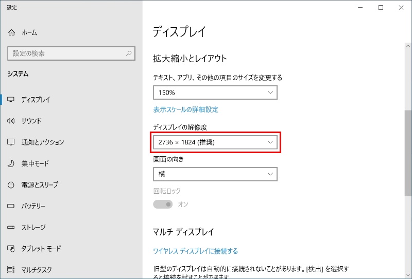Select マルチタスク in the sidebar
The height and width of the screenshot is (279, 412).
coord(36,270)
